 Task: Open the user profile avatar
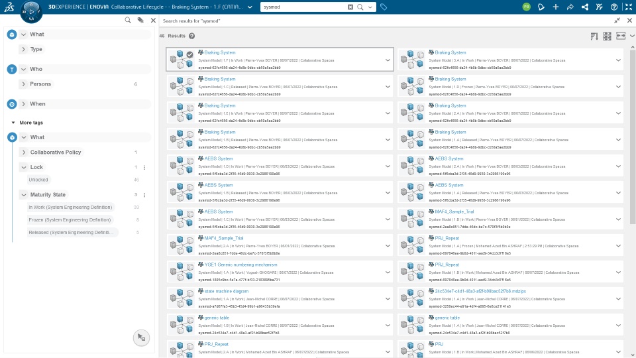(x=527, y=7)
